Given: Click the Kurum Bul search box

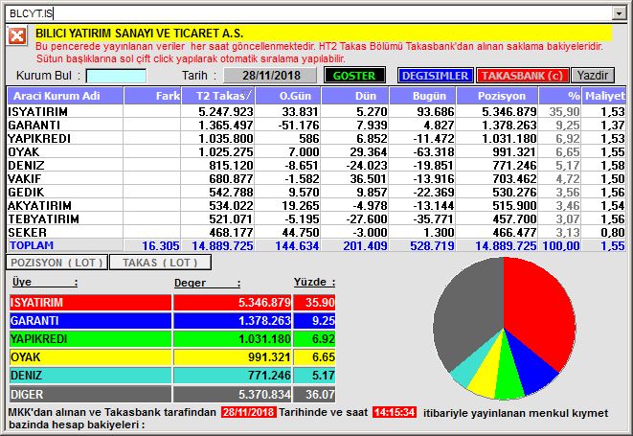Looking at the screenshot, I should click(116, 76).
